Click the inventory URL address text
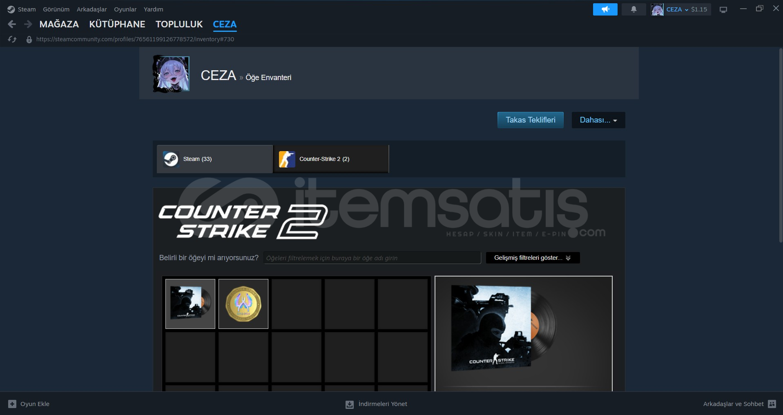 point(135,39)
